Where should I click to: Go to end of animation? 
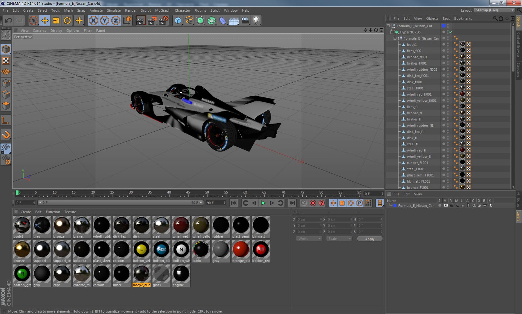pos(292,203)
